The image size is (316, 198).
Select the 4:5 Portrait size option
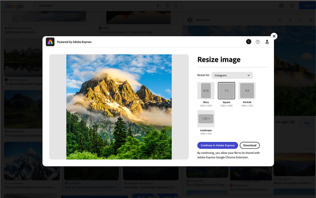[x=247, y=91]
